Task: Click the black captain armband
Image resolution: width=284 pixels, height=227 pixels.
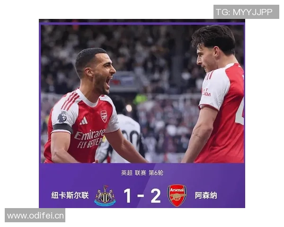Action: pos(62,128)
